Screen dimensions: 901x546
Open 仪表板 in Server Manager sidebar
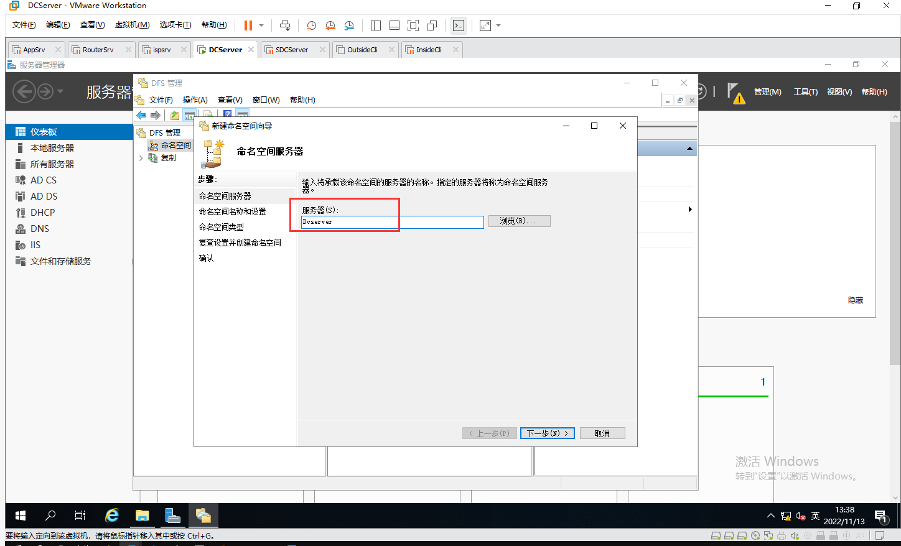(x=69, y=132)
